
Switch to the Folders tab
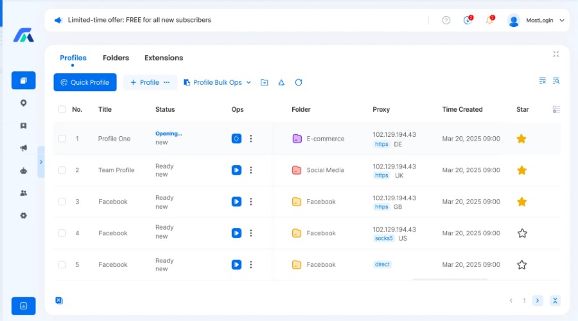pos(116,58)
